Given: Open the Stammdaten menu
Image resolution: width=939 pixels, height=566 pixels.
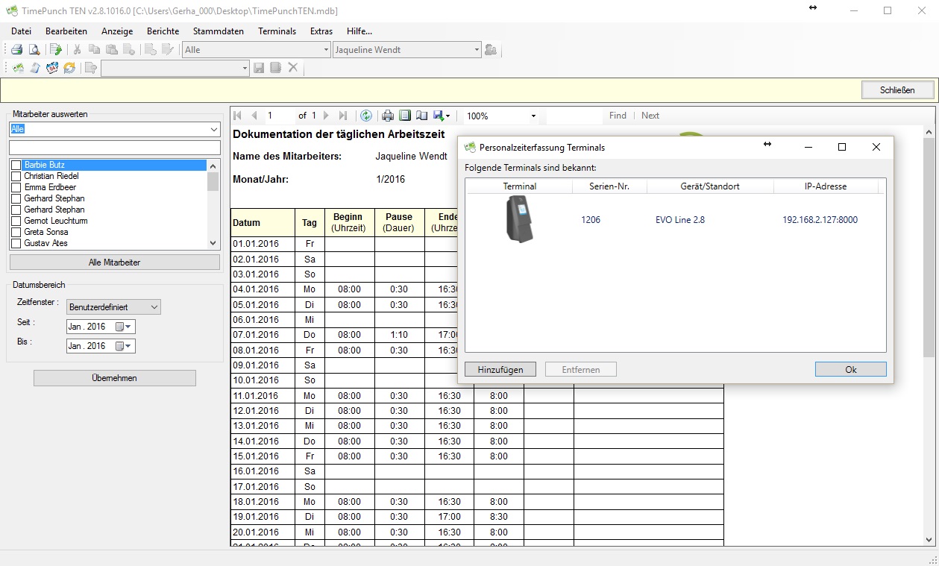Looking at the screenshot, I should (218, 31).
